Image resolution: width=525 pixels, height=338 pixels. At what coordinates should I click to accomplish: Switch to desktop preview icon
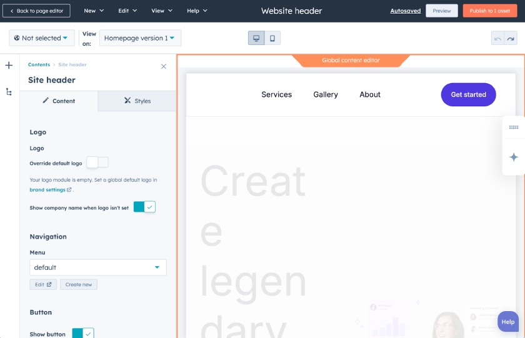256,38
